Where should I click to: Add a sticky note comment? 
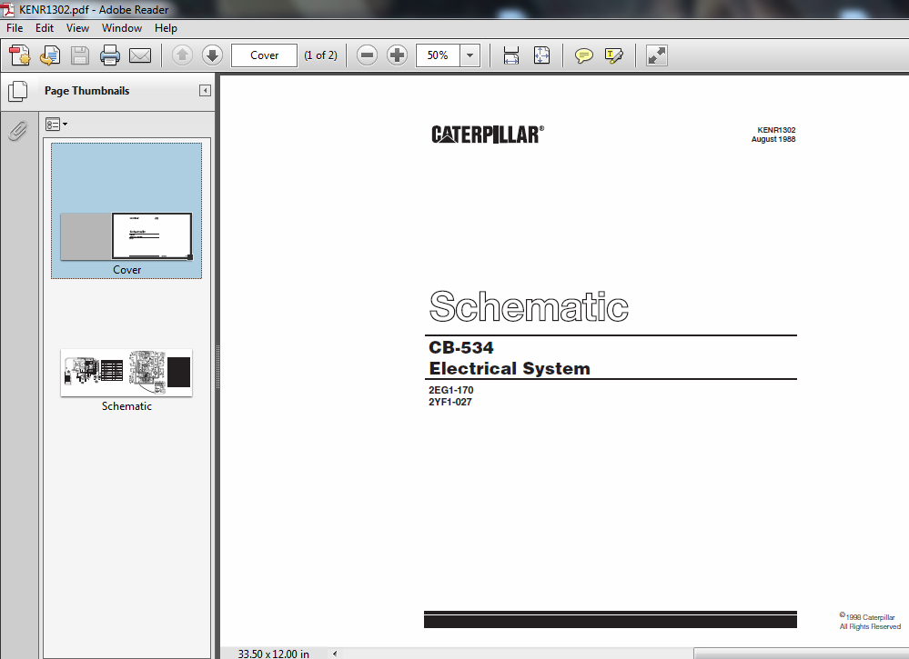[584, 55]
